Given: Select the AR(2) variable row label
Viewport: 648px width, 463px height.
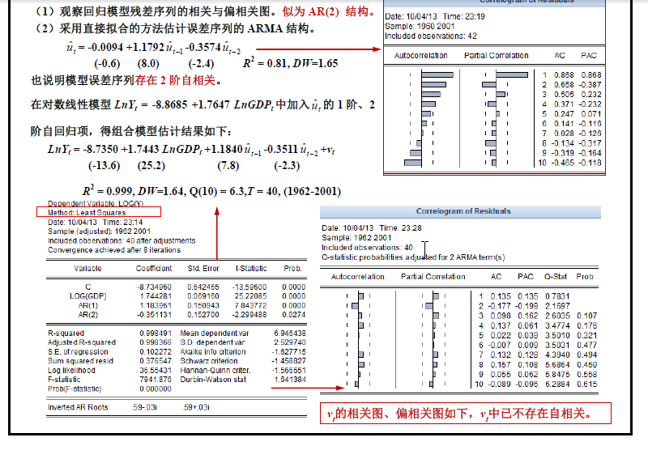Looking at the screenshot, I should point(88,315).
